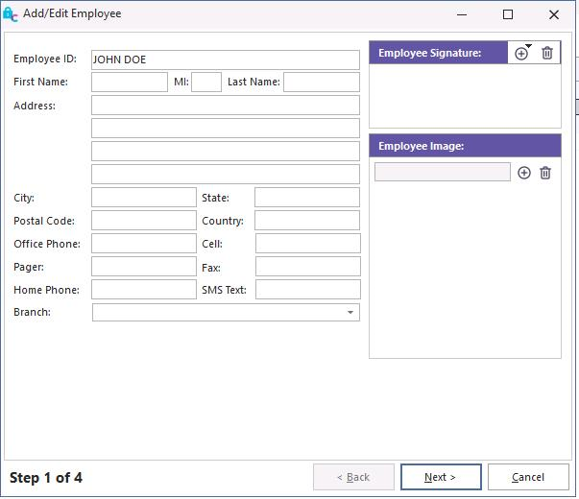The width and height of the screenshot is (579, 499).
Task: Click the Employee Image path field
Action: click(442, 173)
